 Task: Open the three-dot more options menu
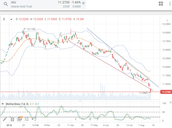[x=170, y=4]
